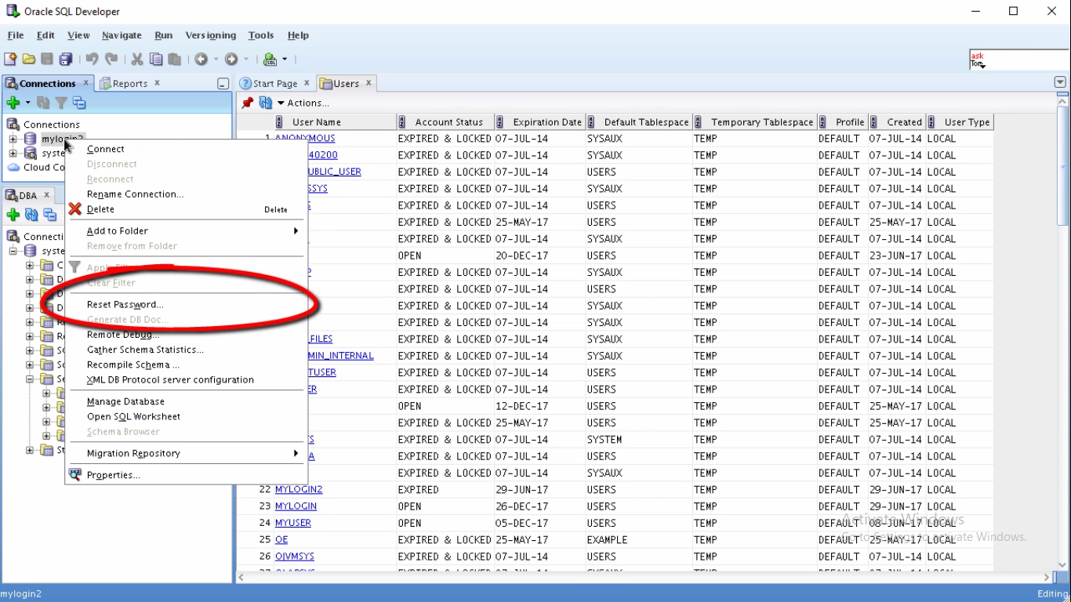Open the MYLOGIN2 user link
Viewport: 1071px width, 602px height.
(299, 489)
